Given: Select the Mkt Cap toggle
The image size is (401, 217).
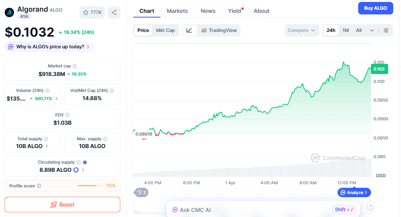Looking at the screenshot, I should [165, 30].
